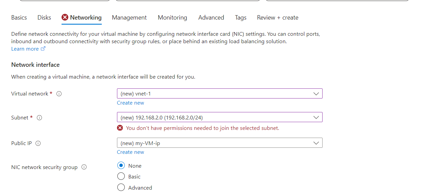The width and height of the screenshot is (447, 195).
Task: Click the Virtual network info icon
Action: click(59, 93)
